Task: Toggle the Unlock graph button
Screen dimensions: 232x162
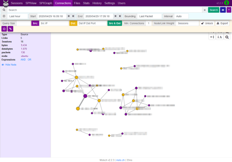Action: [207, 23]
